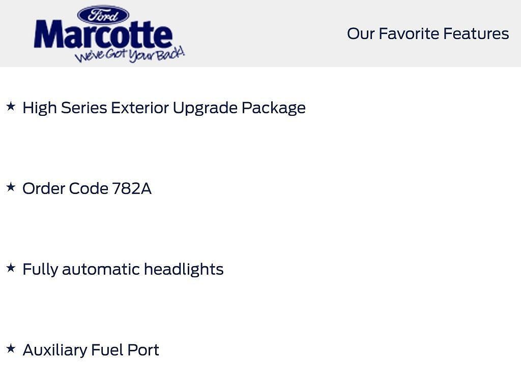Click the Marcotte dealership wordmark
This screenshot has height=390, width=521.
tap(103, 36)
